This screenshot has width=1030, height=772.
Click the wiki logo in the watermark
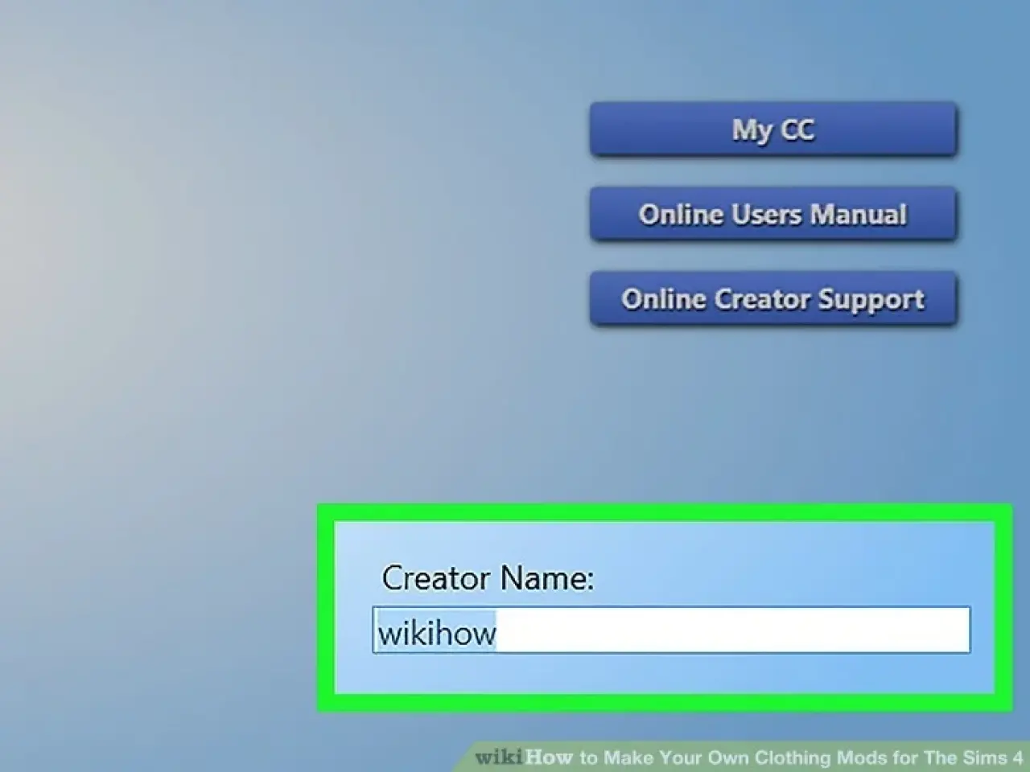coord(498,758)
